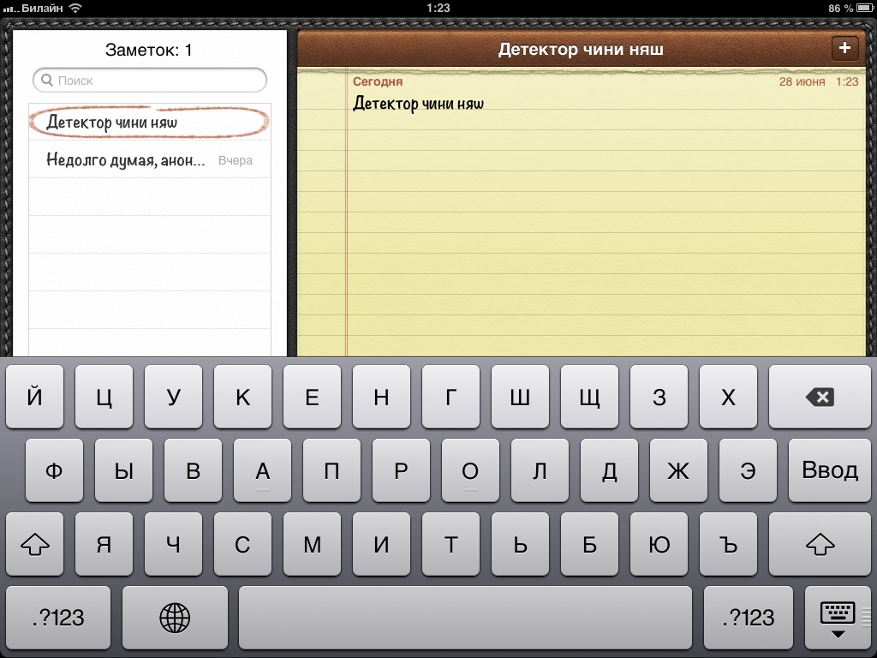Viewport: 877px width, 658px height.
Task: Tap the left .?123 numbers key
Action: pyautogui.click(x=58, y=618)
